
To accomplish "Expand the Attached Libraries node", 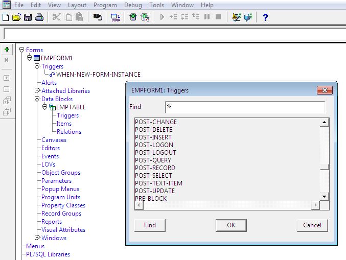I will (37, 90).
